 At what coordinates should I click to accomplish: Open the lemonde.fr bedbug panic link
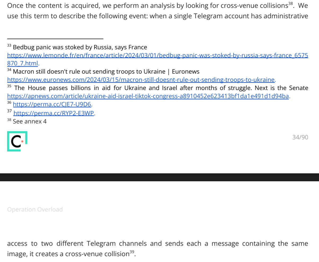pos(158,55)
